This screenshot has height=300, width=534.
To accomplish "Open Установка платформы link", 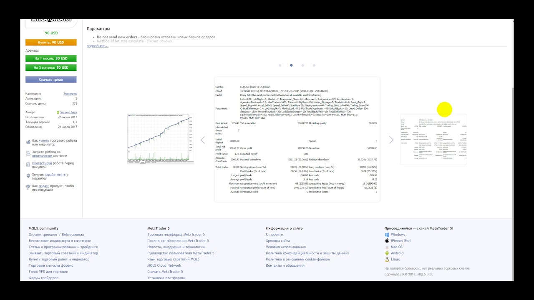I will [x=166, y=278].
